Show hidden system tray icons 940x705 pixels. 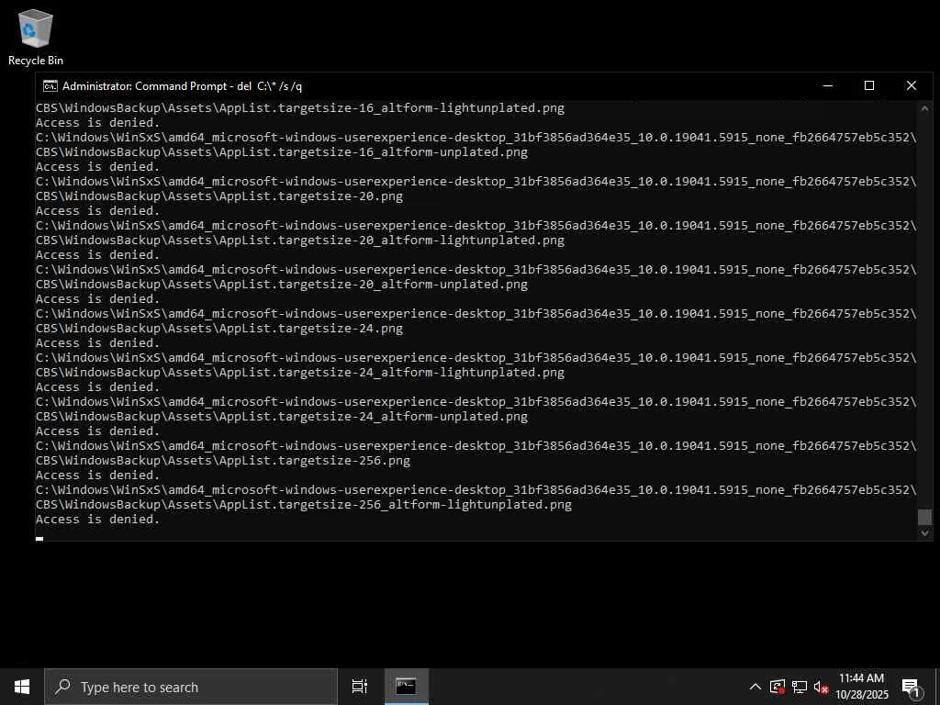pos(755,687)
